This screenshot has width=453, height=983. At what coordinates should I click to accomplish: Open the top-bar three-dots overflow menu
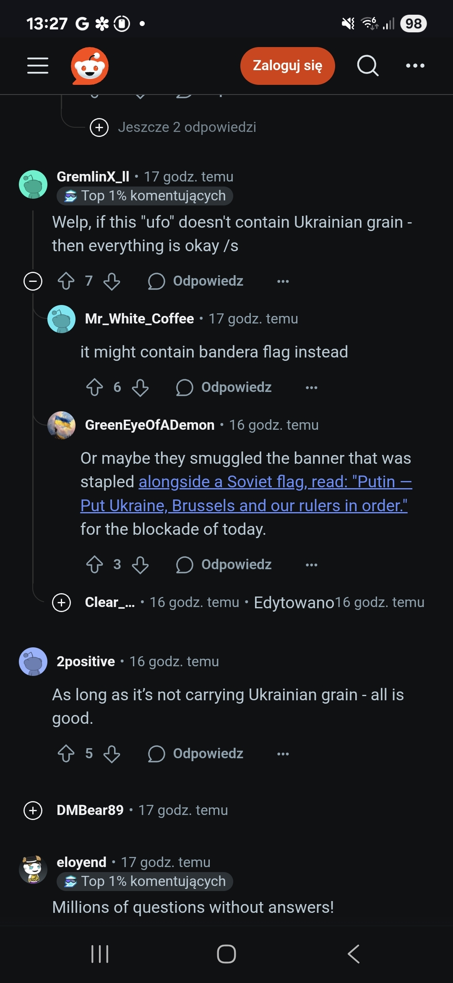point(415,66)
